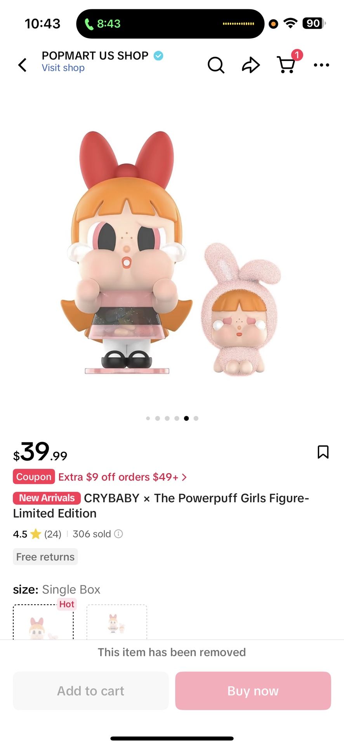Tap the verified badge next to shop name
Viewport: 344px width, 747px height.
point(158,56)
